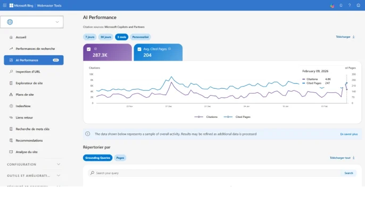Open the app launcher grid icon

[x=5, y=5]
